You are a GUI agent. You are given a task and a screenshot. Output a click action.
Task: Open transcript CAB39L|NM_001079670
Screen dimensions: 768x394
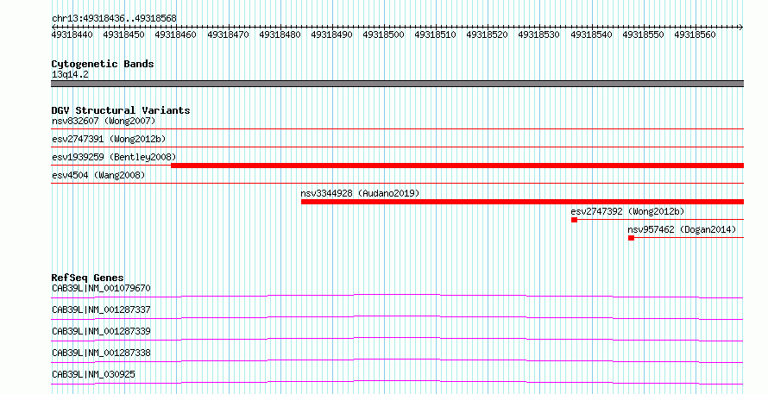pyautogui.click(x=101, y=288)
